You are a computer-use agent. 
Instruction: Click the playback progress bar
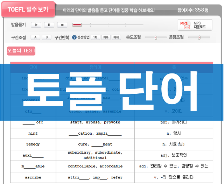coord(108,25)
